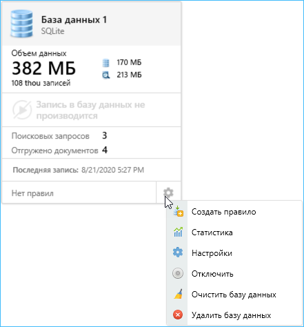Click the База данных 1 title
The width and height of the screenshot is (304, 327).
coord(74,20)
